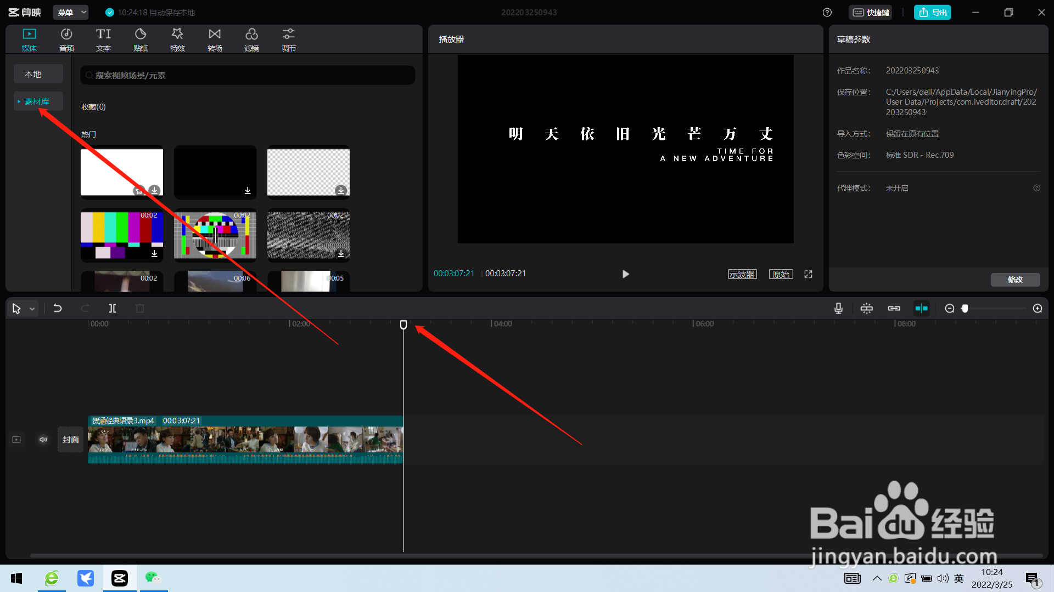The height and width of the screenshot is (592, 1054).
Task: Toggle main track magnet snapping
Action: pos(866,309)
